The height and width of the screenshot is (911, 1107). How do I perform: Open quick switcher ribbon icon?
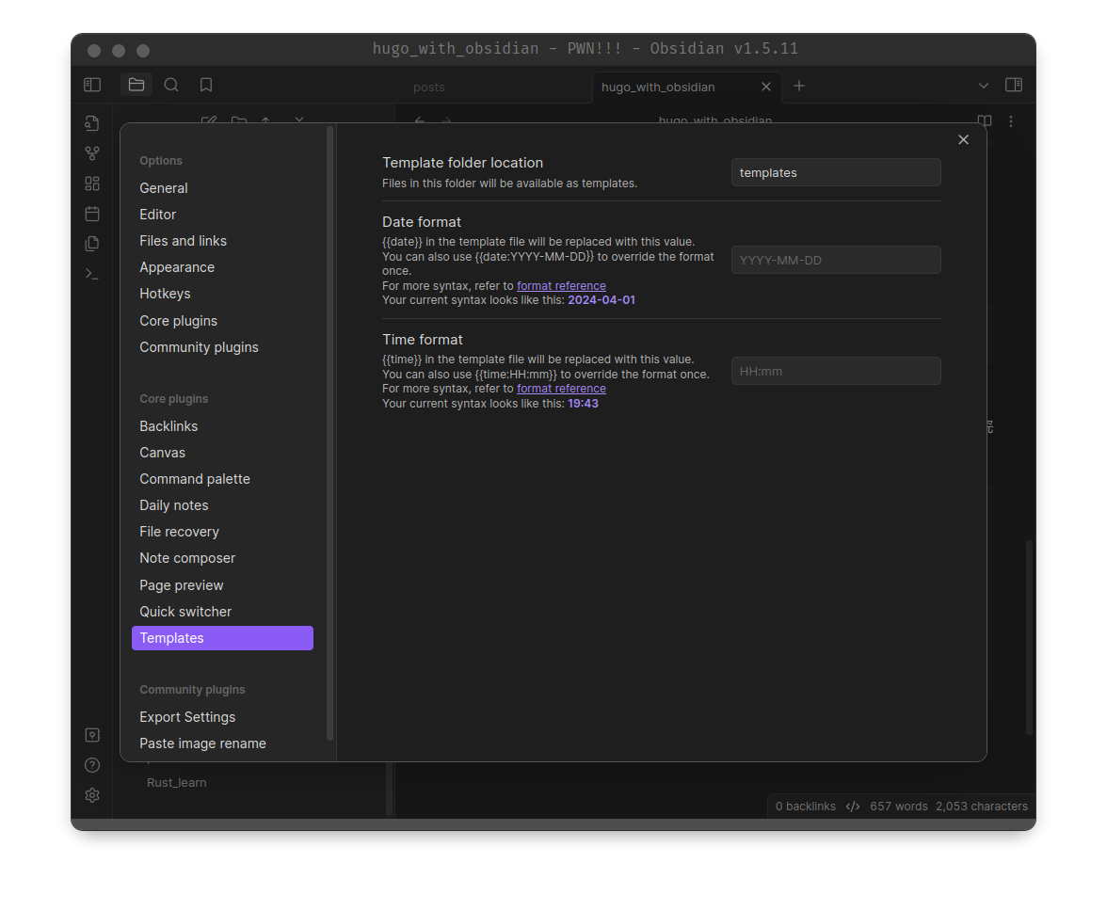pos(92,123)
